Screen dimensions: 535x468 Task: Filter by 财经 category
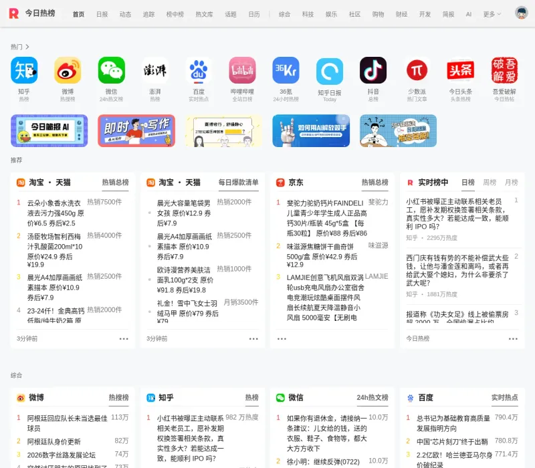click(402, 14)
